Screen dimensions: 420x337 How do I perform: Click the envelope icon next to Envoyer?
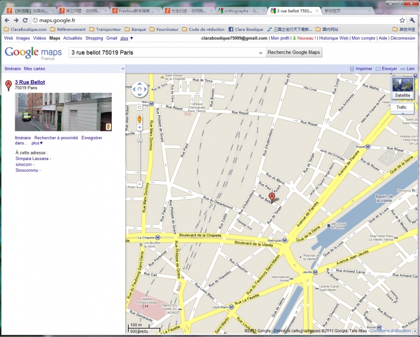tap(378, 69)
